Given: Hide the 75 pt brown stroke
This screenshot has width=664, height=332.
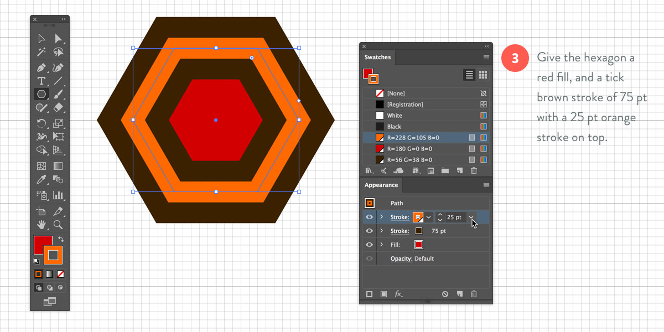Looking at the screenshot, I should [369, 231].
